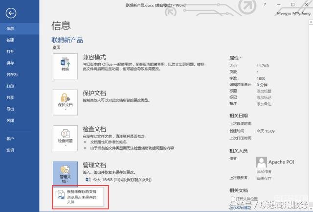Choose 打开 from the sidebar

20,51
